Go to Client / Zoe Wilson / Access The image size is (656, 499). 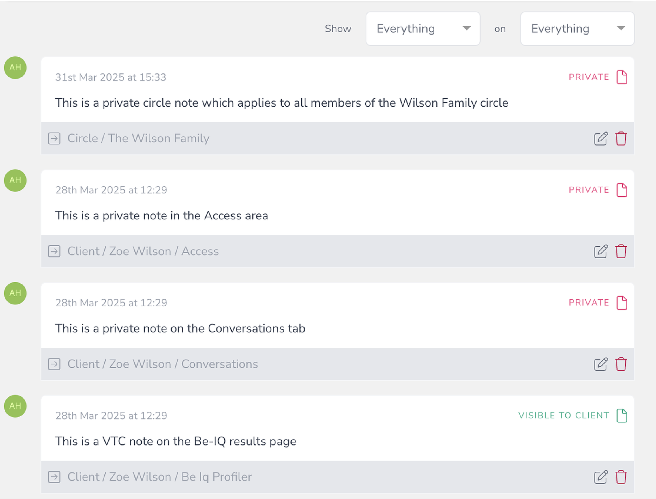[x=143, y=251]
